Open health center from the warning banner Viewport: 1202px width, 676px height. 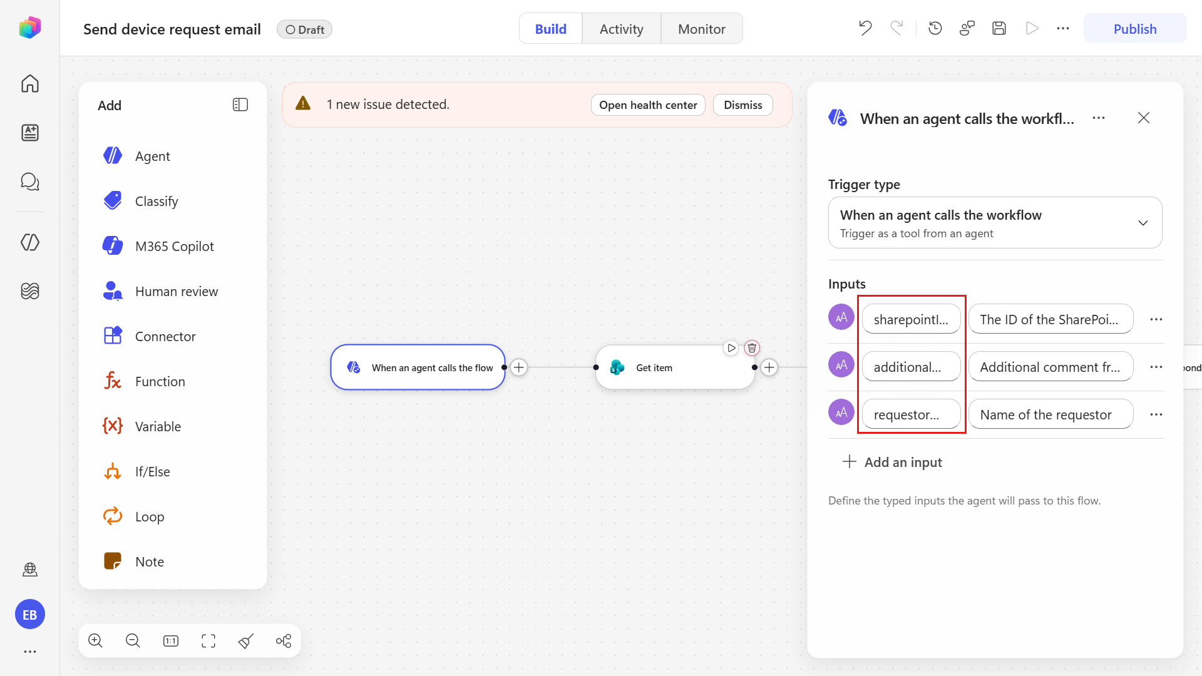point(648,105)
